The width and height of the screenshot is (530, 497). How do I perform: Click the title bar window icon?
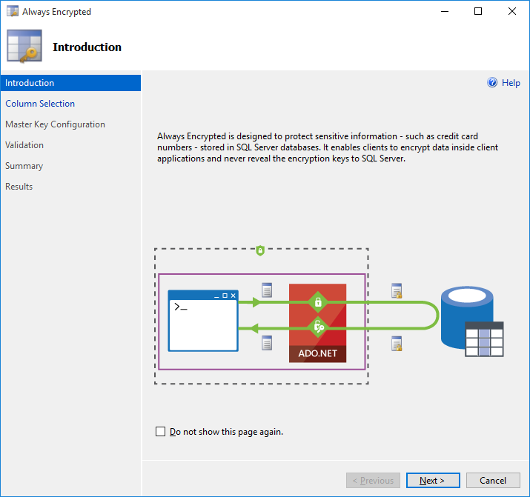[x=12, y=12]
